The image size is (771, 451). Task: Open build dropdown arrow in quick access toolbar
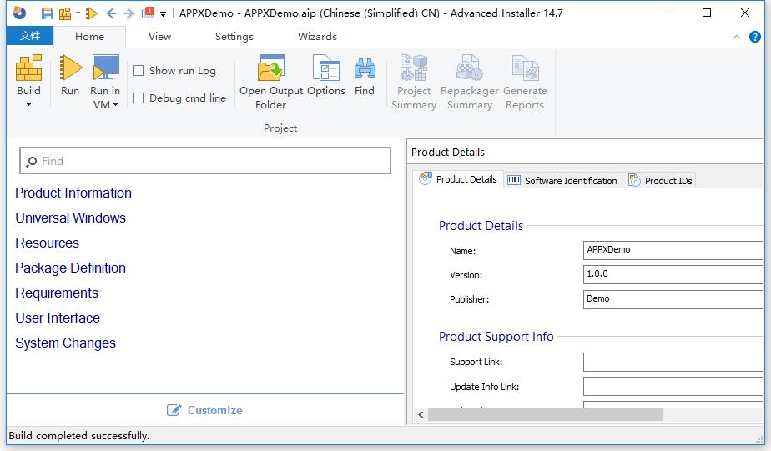(78, 13)
